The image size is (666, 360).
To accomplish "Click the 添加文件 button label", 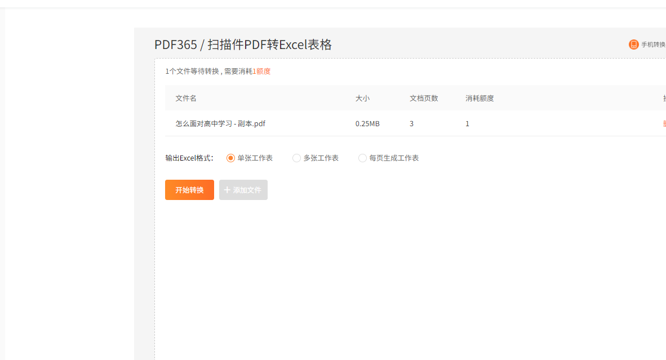I will [247, 190].
